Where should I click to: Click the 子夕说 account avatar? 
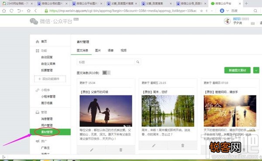[x=227, y=21]
